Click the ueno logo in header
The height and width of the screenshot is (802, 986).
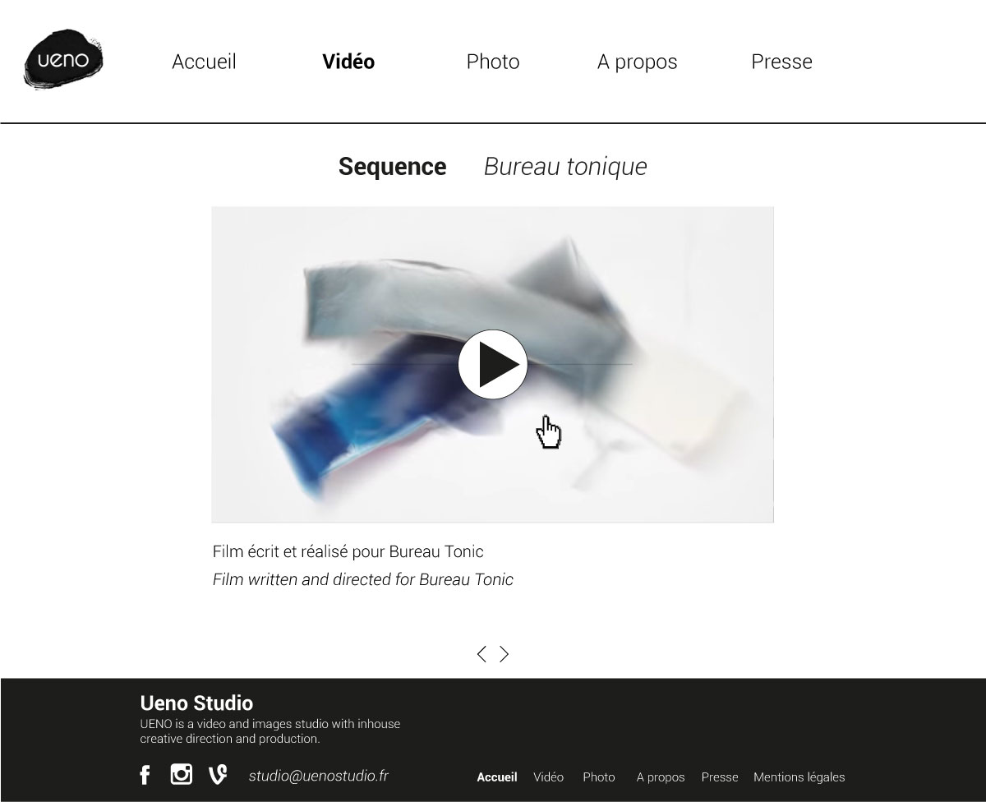coord(64,59)
